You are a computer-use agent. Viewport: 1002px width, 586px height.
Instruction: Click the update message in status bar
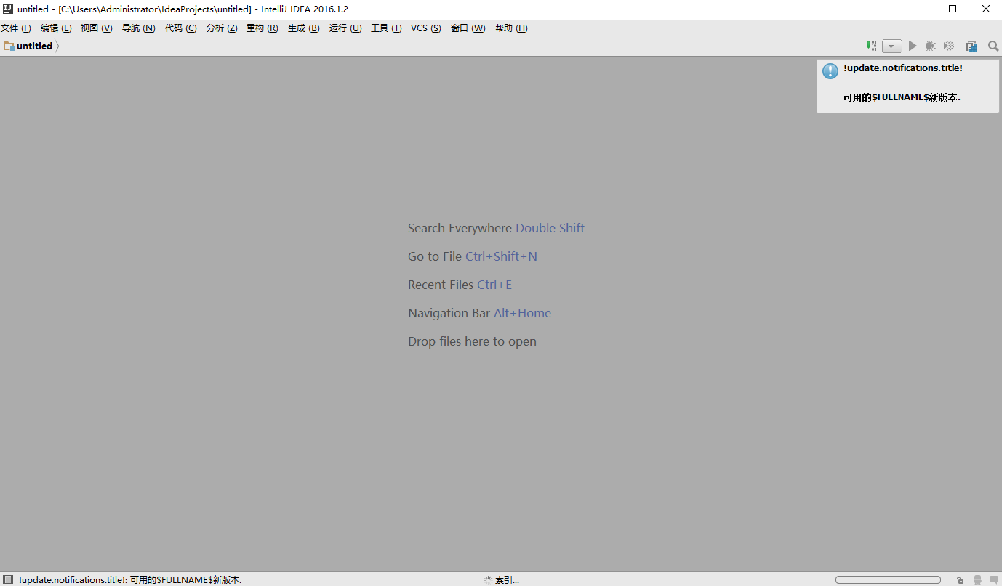[131, 580]
